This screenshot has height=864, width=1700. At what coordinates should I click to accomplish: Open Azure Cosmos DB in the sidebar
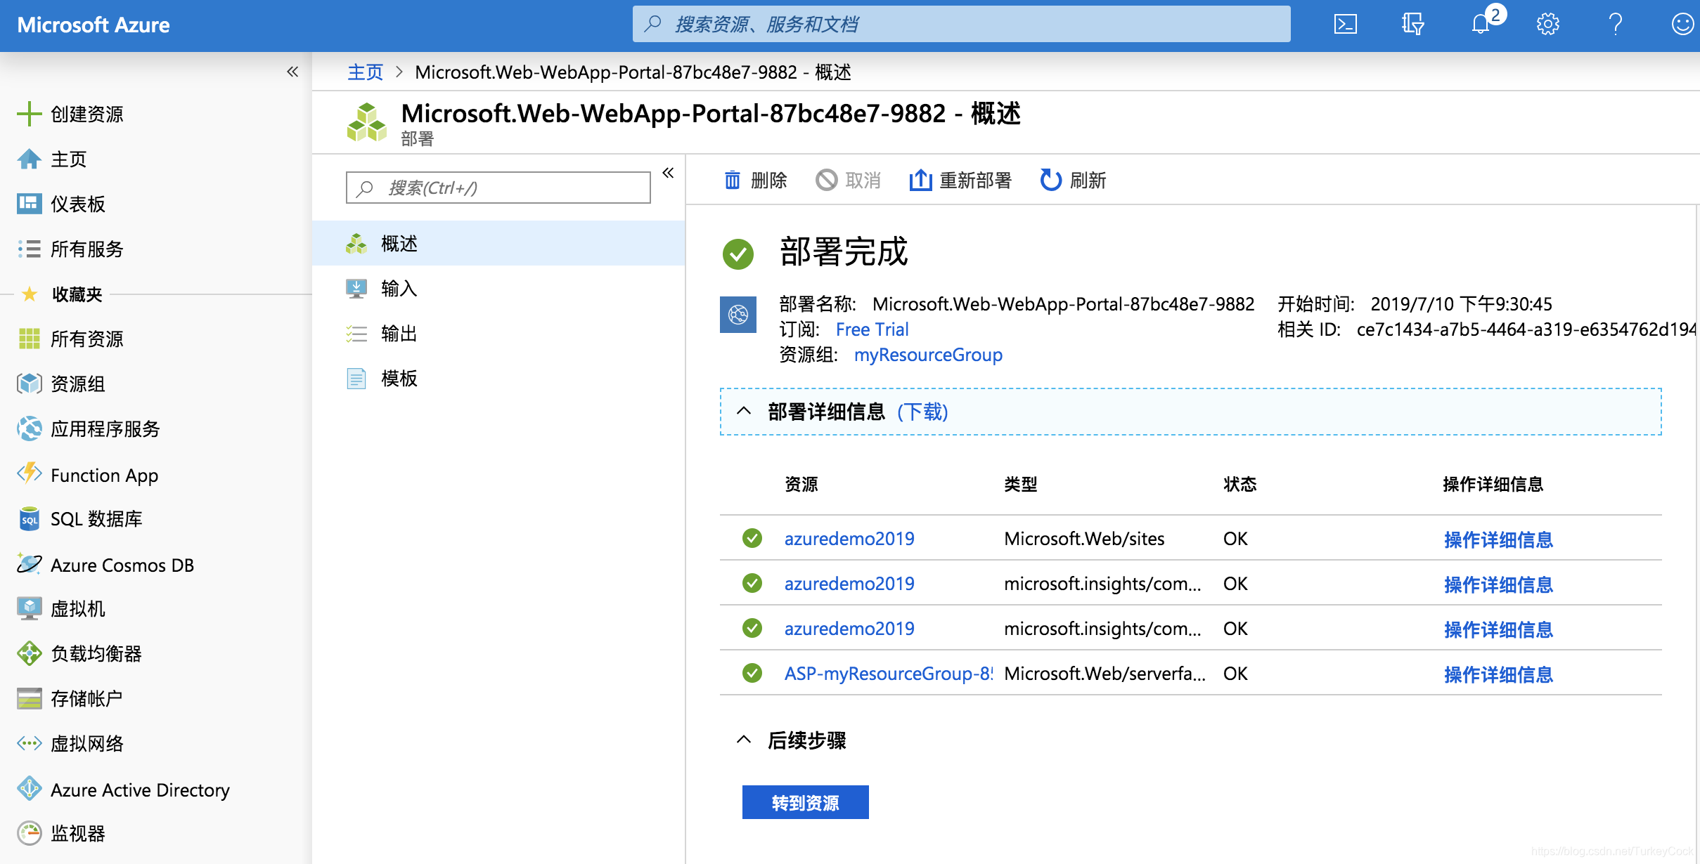click(122, 565)
